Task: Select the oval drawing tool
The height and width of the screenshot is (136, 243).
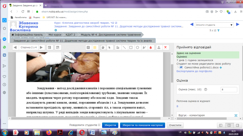Action: pyautogui.click(x=137, y=48)
